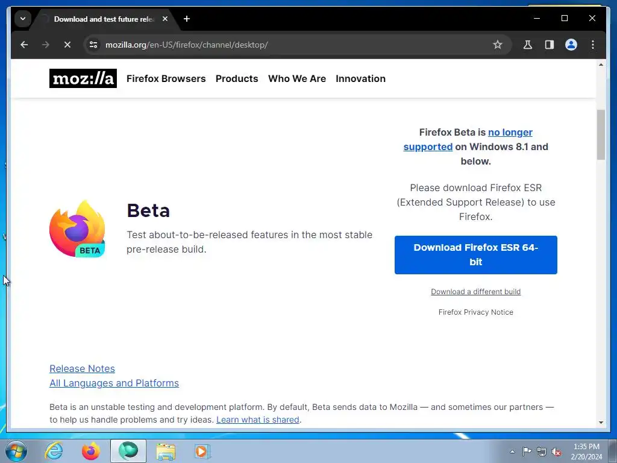Open the Action Center flag icon
Image resolution: width=617 pixels, height=463 pixels.
pos(527,452)
